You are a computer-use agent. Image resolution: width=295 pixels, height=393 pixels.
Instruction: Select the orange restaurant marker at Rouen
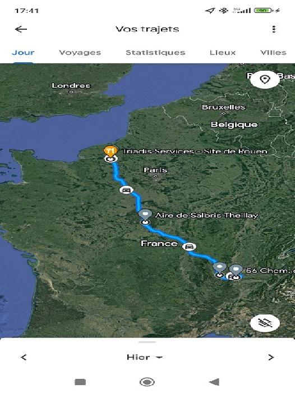110,151
